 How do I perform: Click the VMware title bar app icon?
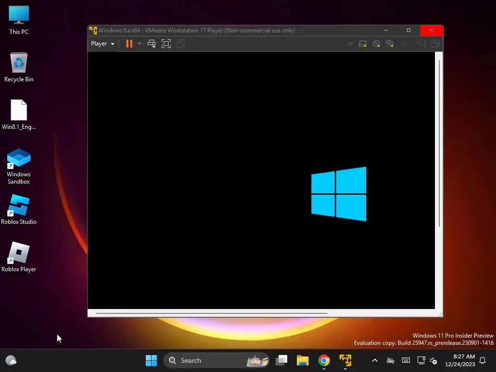tap(93, 31)
